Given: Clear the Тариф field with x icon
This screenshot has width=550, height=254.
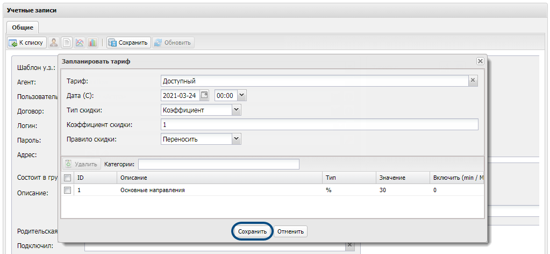Looking at the screenshot, I should pyautogui.click(x=473, y=80).
